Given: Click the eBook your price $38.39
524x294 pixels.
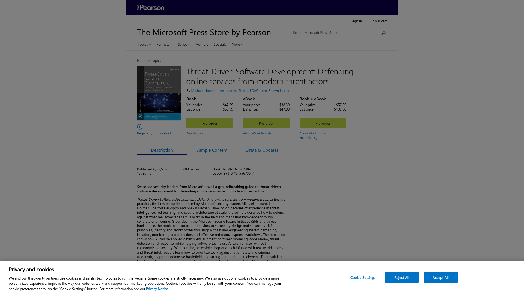Looking at the screenshot, I should [284, 105].
